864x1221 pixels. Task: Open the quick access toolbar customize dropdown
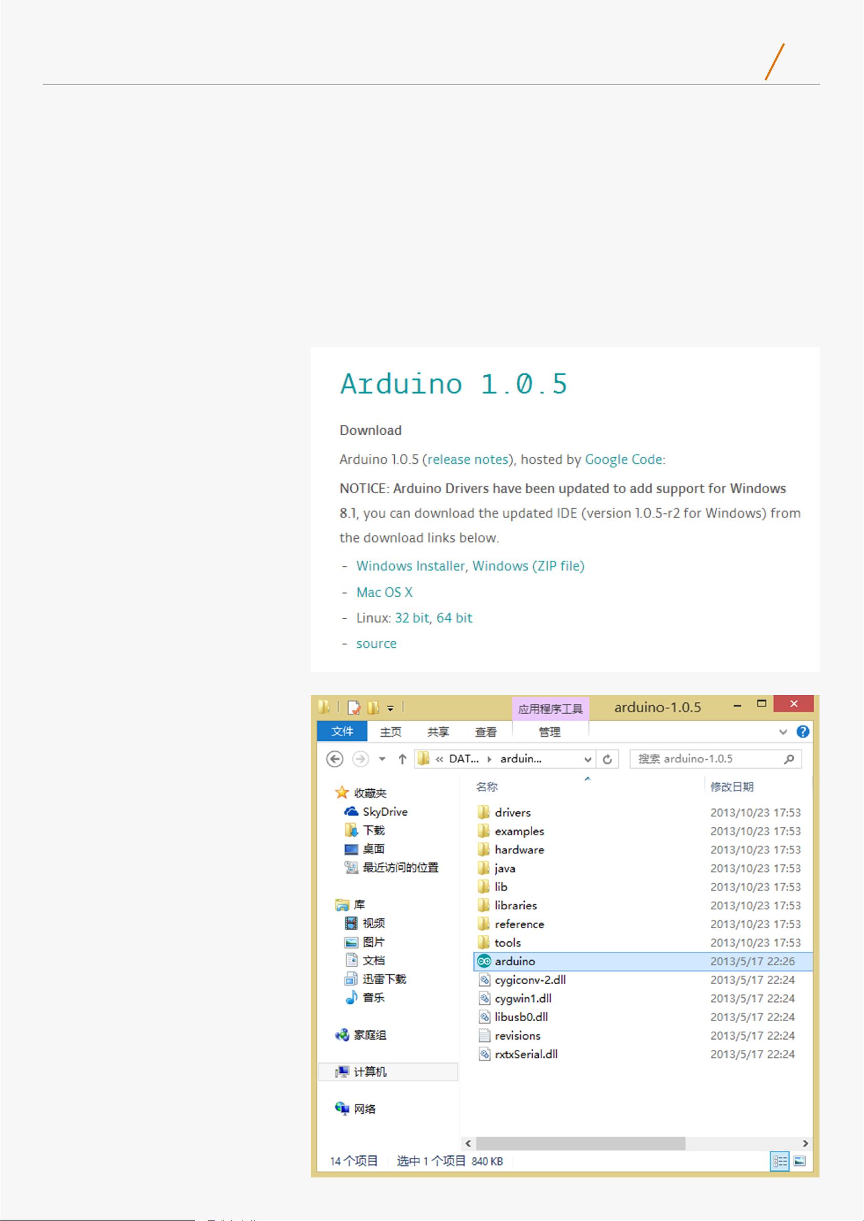click(391, 708)
